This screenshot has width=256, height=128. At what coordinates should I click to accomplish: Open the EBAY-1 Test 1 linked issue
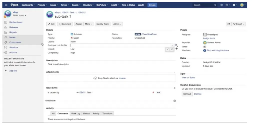(86, 93)
